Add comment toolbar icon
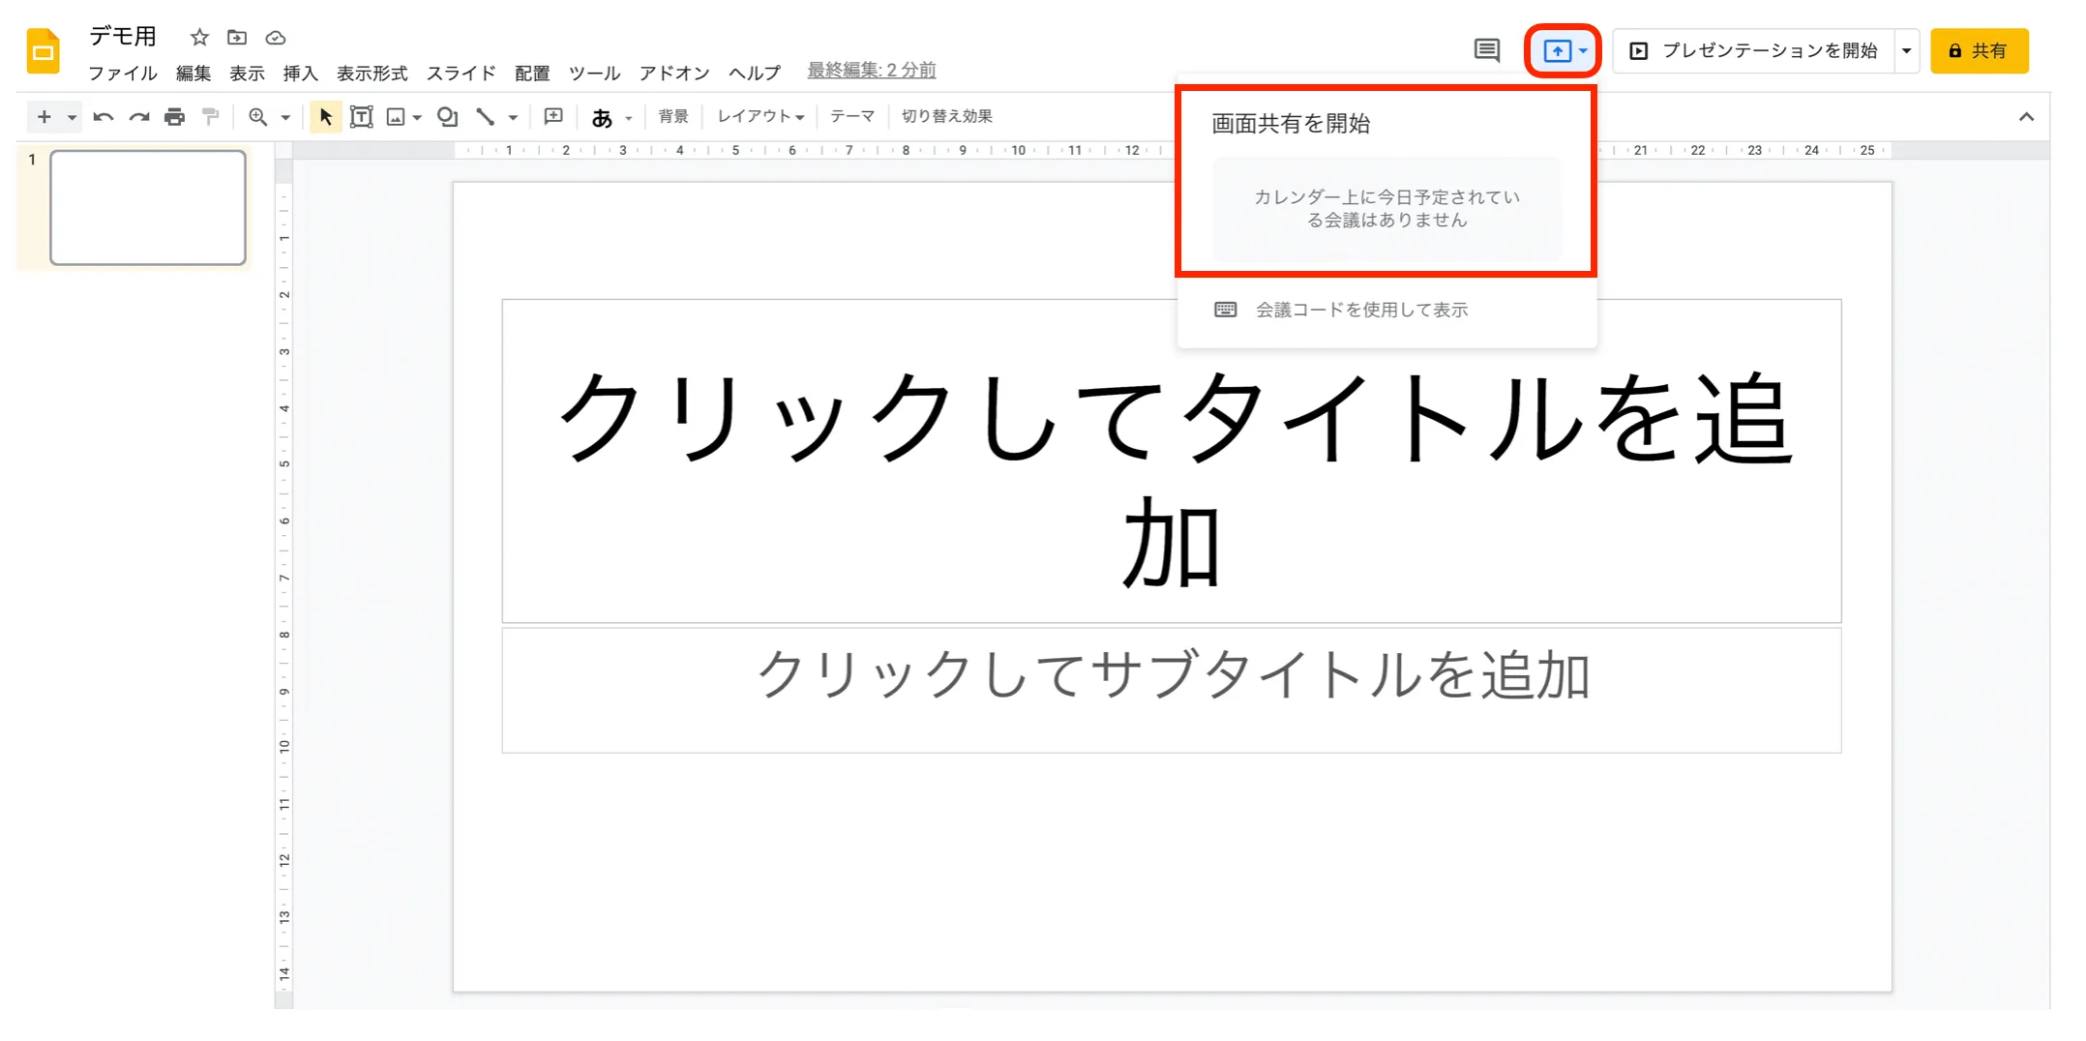The image size is (2086, 1041). [x=553, y=117]
